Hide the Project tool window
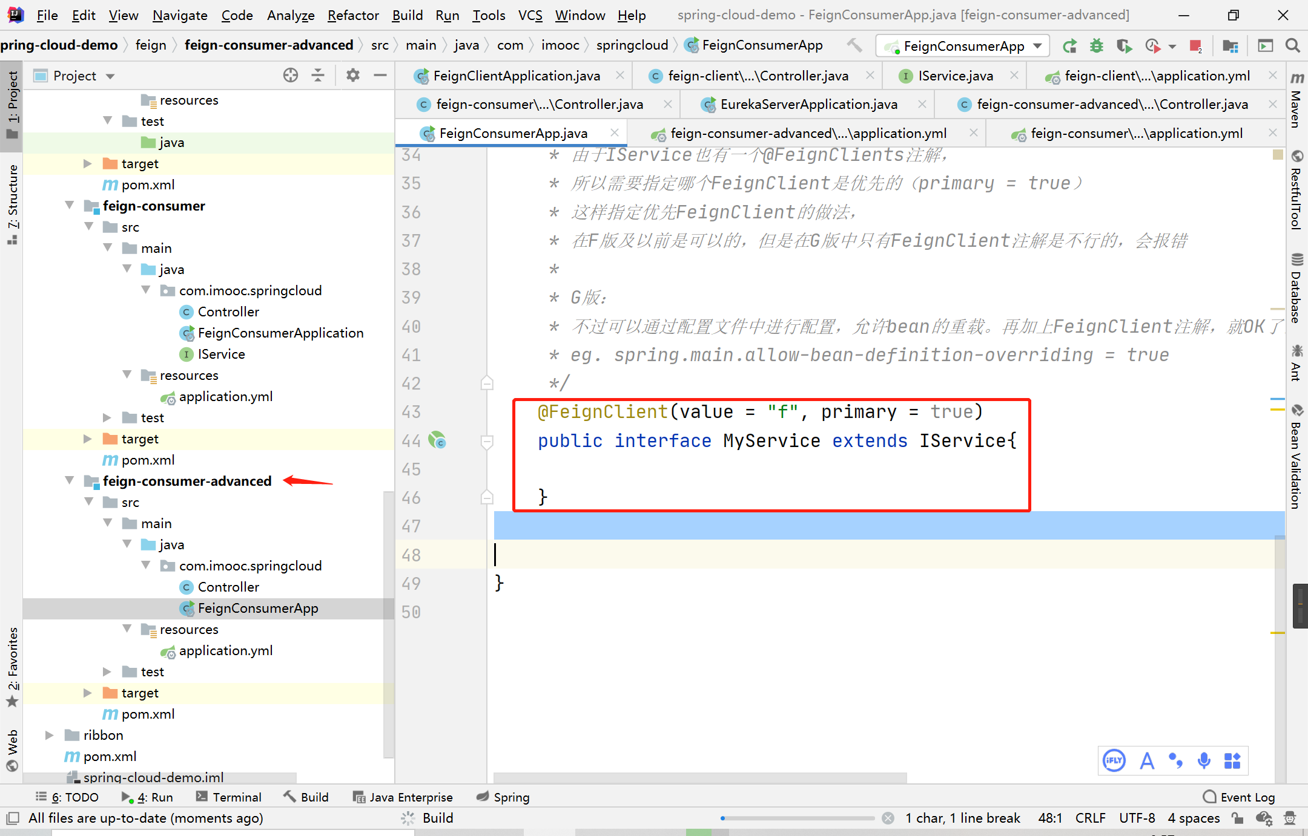 [380, 76]
